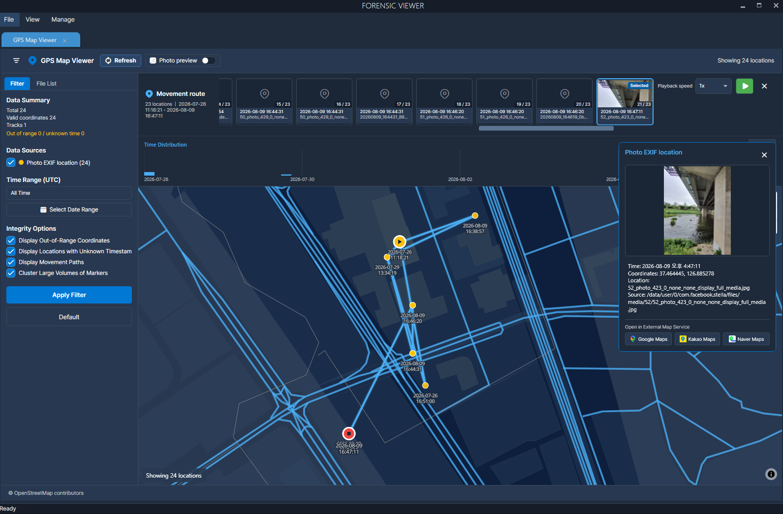Click the selected photo thumbnail 21 / 23
Screen dimensions: 783x514
pos(625,102)
